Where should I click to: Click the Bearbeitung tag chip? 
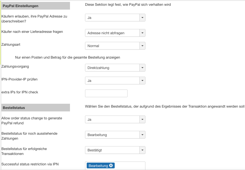pyautogui.click(x=98, y=166)
